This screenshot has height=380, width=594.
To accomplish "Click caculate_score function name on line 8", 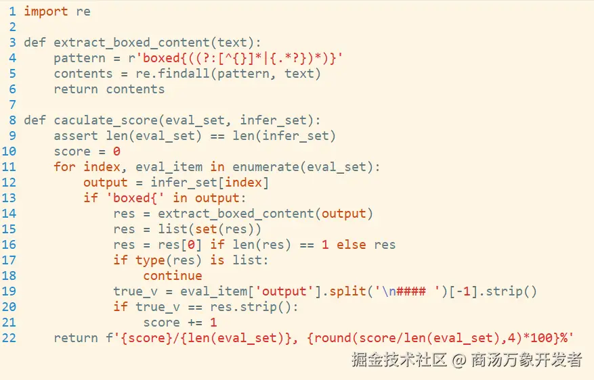I will coord(106,120).
